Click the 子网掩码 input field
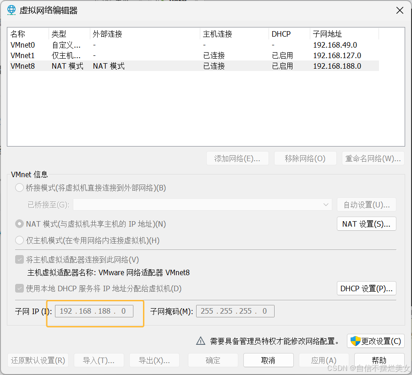 pos(235,311)
